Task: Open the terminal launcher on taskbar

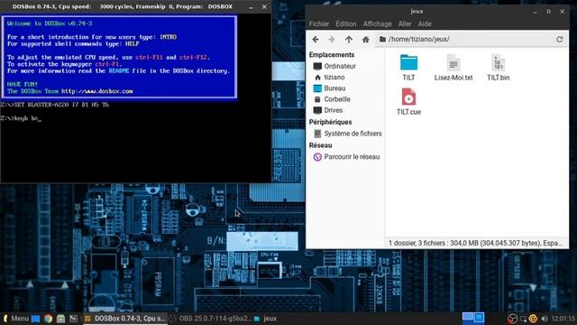Action: [x=73, y=319]
